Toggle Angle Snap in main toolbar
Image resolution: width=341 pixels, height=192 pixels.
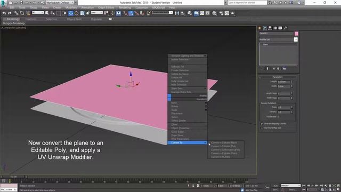131,13
